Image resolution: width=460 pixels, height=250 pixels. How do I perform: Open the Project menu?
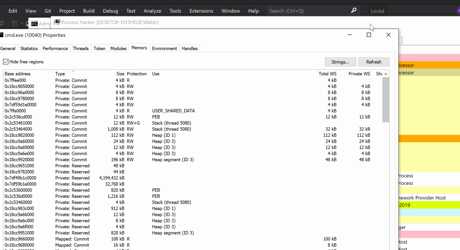tap(67, 11)
